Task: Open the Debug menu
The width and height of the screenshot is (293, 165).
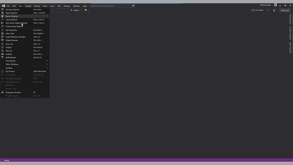Action: 37,6
